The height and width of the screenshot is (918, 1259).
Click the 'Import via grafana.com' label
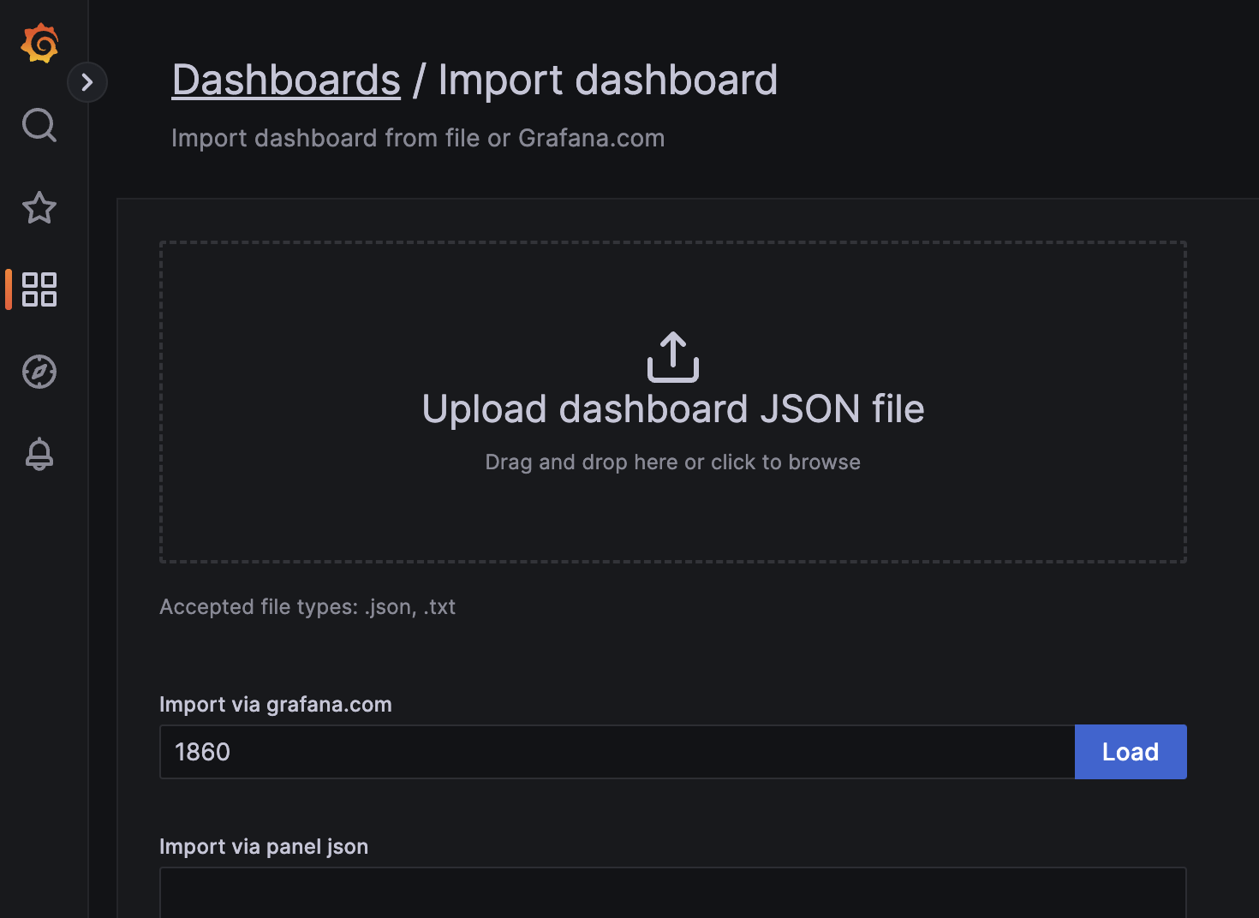pos(276,705)
